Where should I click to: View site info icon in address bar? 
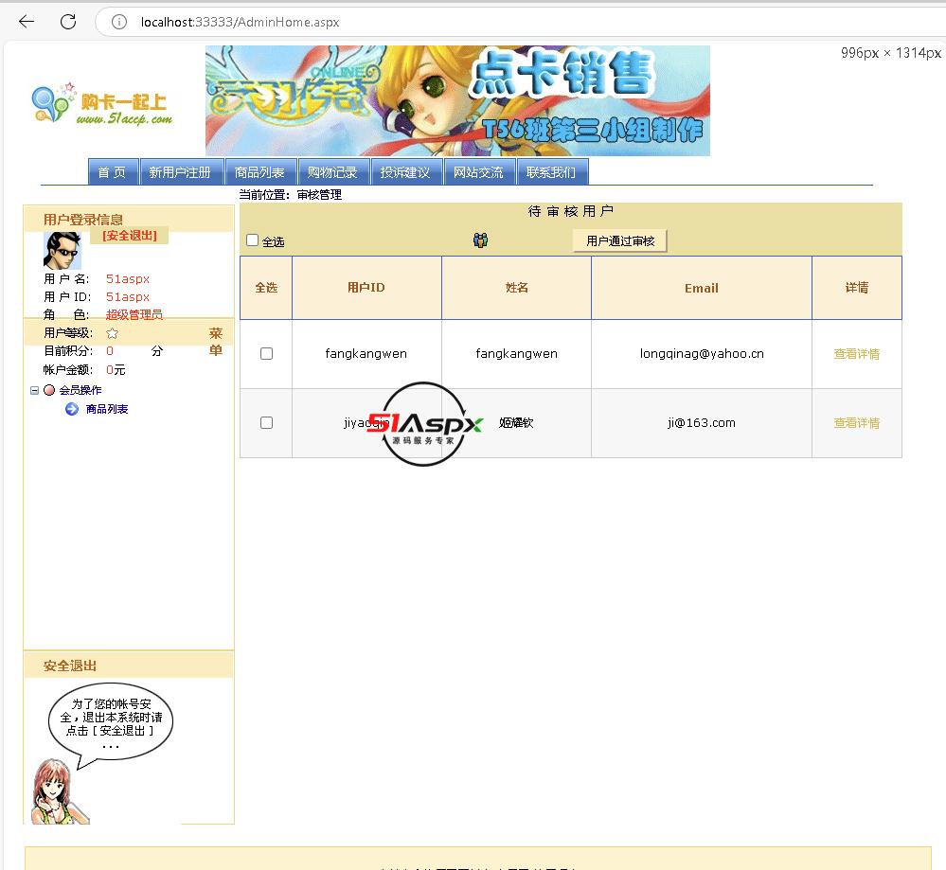(x=119, y=22)
